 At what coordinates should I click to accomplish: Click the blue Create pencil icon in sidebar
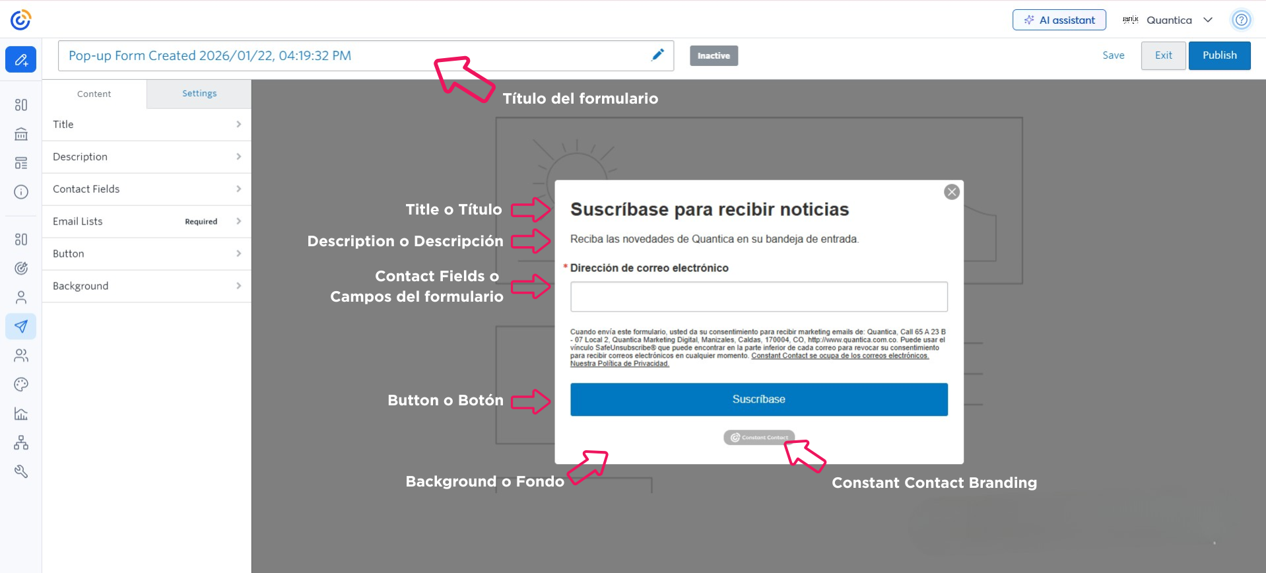pos(21,59)
